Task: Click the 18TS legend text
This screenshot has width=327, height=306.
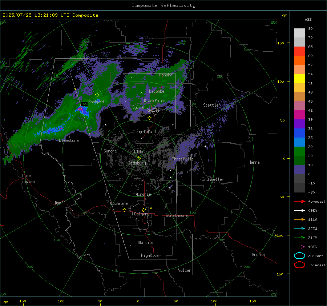Action: (312, 247)
